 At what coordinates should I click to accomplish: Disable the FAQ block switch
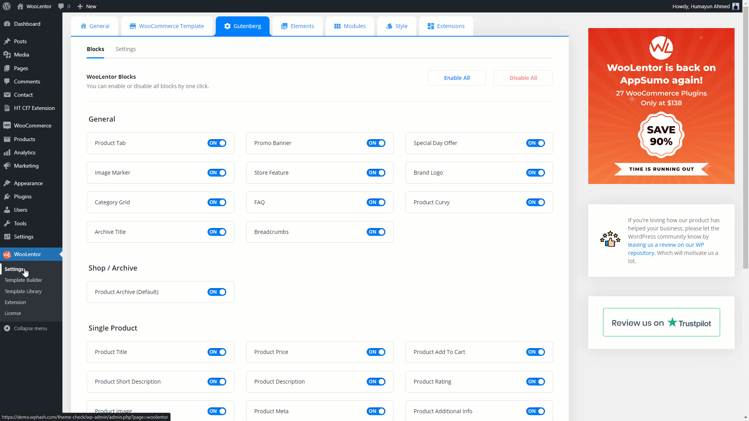point(376,202)
